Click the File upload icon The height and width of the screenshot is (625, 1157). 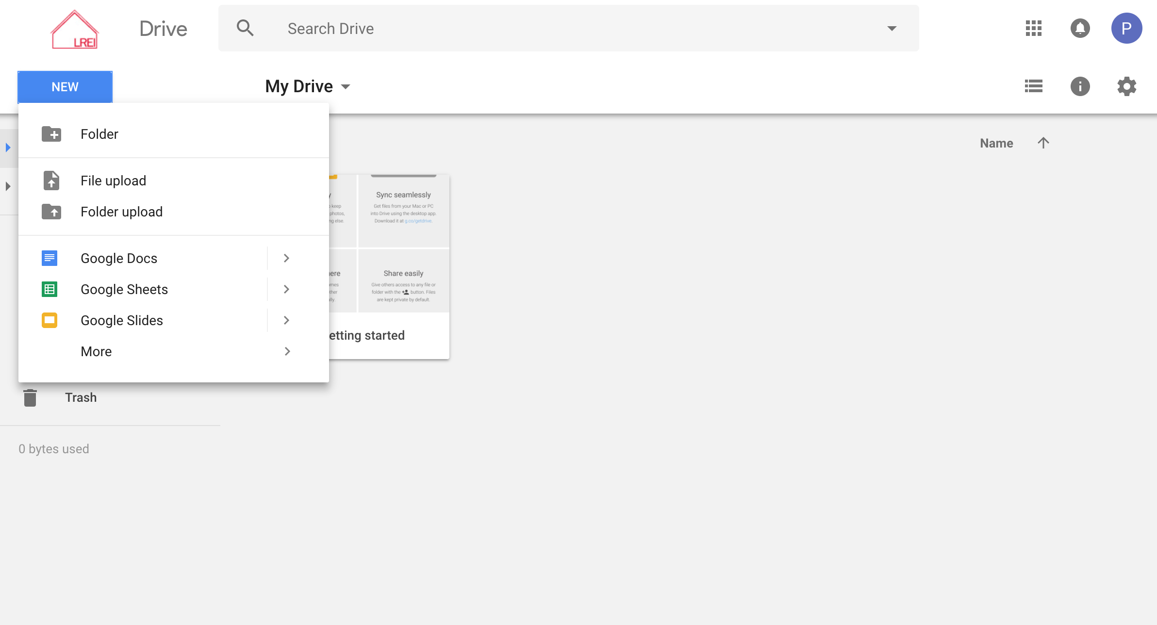click(x=51, y=180)
